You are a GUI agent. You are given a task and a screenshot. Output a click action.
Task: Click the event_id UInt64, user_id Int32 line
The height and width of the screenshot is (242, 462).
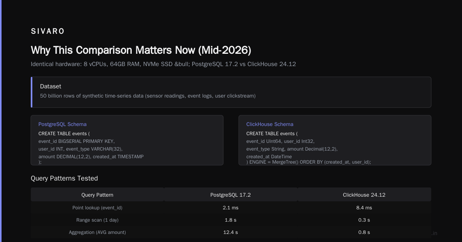pyautogui.click(x=280, y=141)
